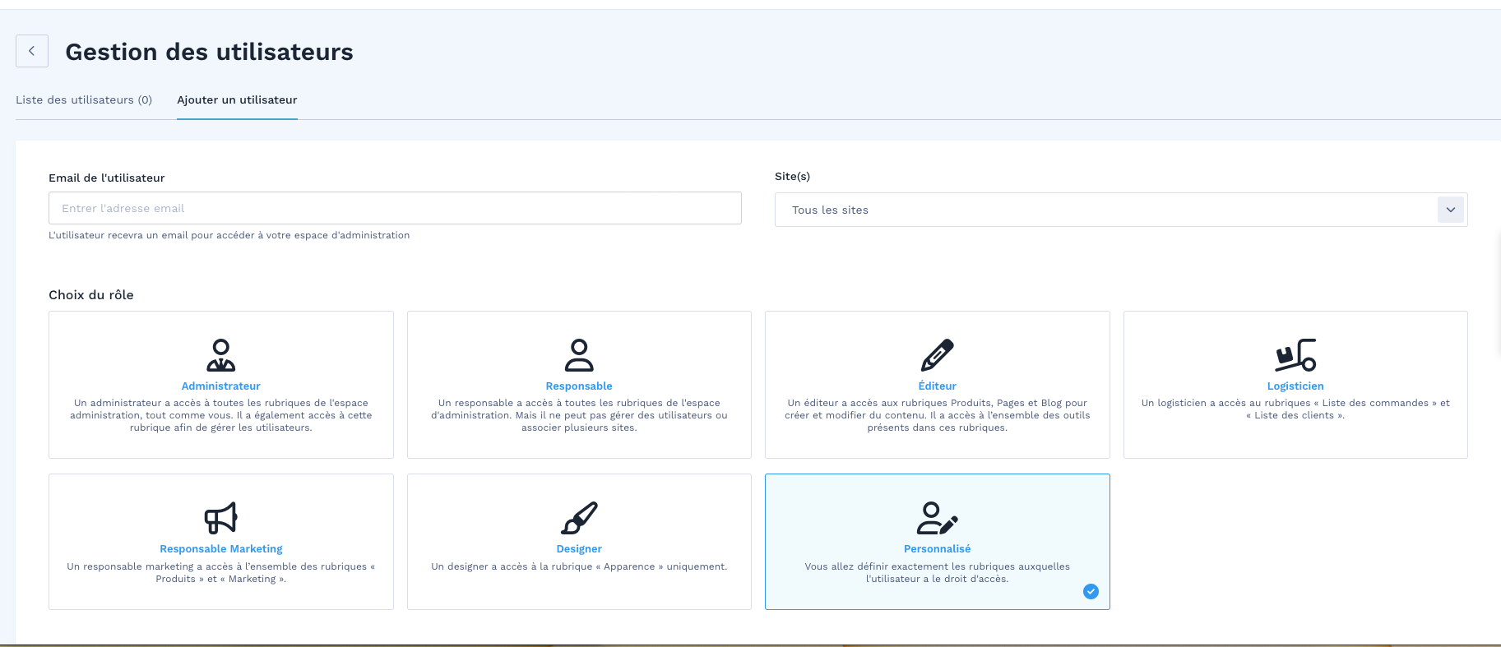The image size is (1501, 647).
Task: Expand the Tous les sites selector
Action: (1102, 210)
